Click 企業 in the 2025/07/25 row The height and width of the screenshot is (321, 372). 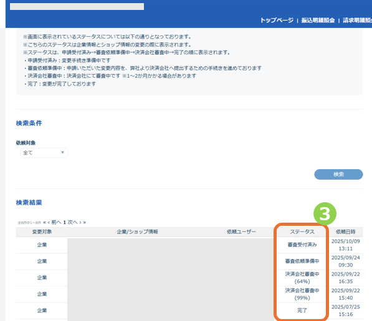(x=42, y=310)
